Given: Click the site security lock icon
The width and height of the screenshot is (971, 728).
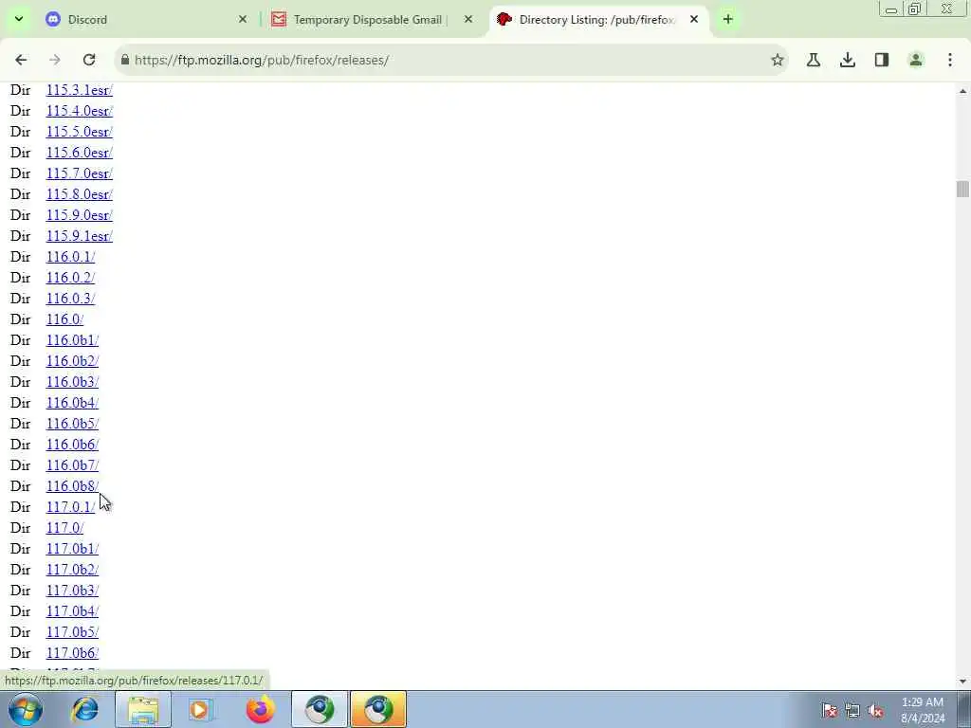Looking at the screenshot, I should (x=125, y=60).
